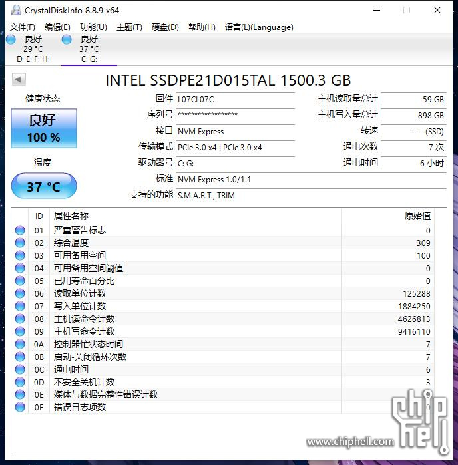Click the NVM Express interface field
This screenshot has width=458, height=465.
click(x=235, y=131)
